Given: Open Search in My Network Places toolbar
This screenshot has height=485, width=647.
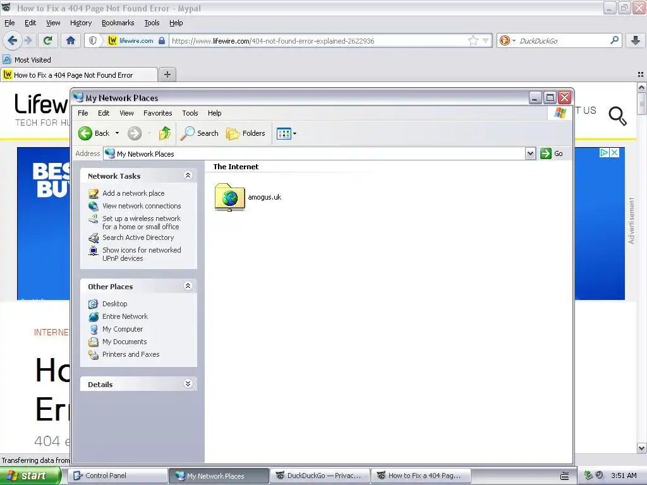Looking at the screenshot, I should coord(200,133).
